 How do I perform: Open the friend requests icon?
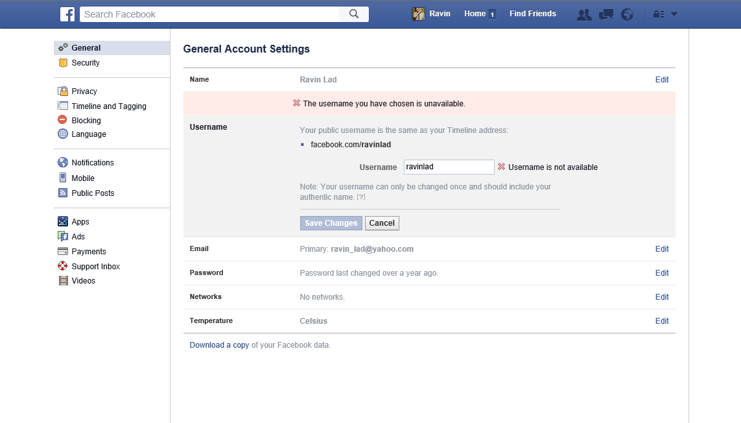(584, 15)
